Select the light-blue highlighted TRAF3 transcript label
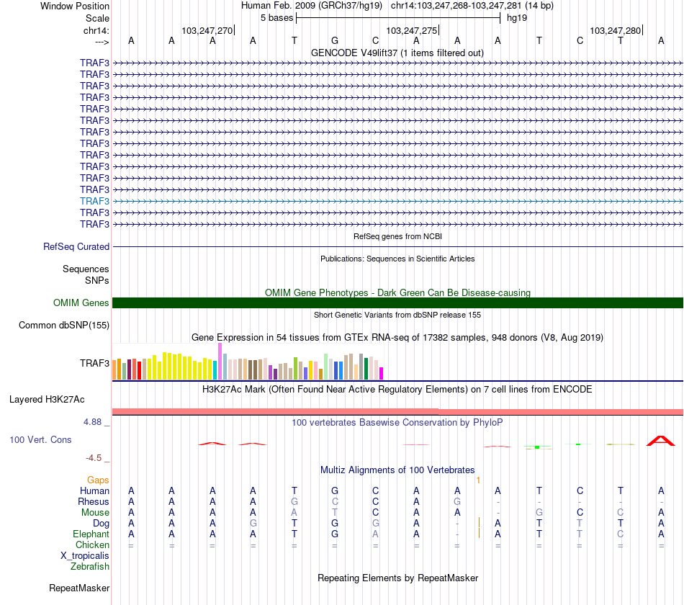 [94, 201]
